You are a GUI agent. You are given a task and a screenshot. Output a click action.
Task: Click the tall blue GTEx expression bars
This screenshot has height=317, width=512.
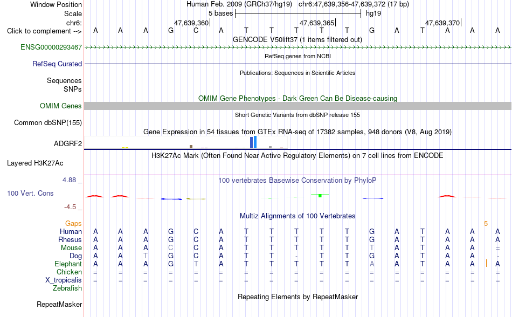point(253,142)
